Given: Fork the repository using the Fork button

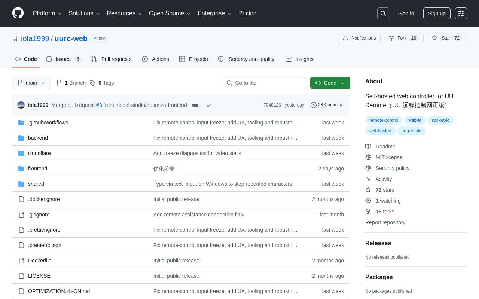Looking at the screenshot, I should (x=403, y=38).
